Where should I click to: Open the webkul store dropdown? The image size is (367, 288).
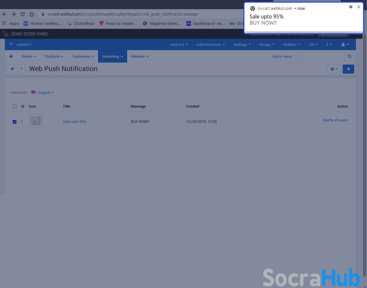(24, 45)
